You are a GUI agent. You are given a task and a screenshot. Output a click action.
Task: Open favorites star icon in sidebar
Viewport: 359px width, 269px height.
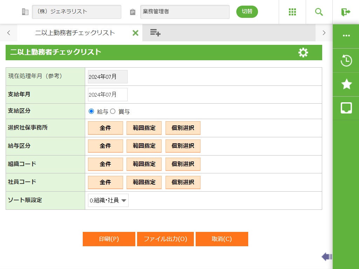click(346, 84)
